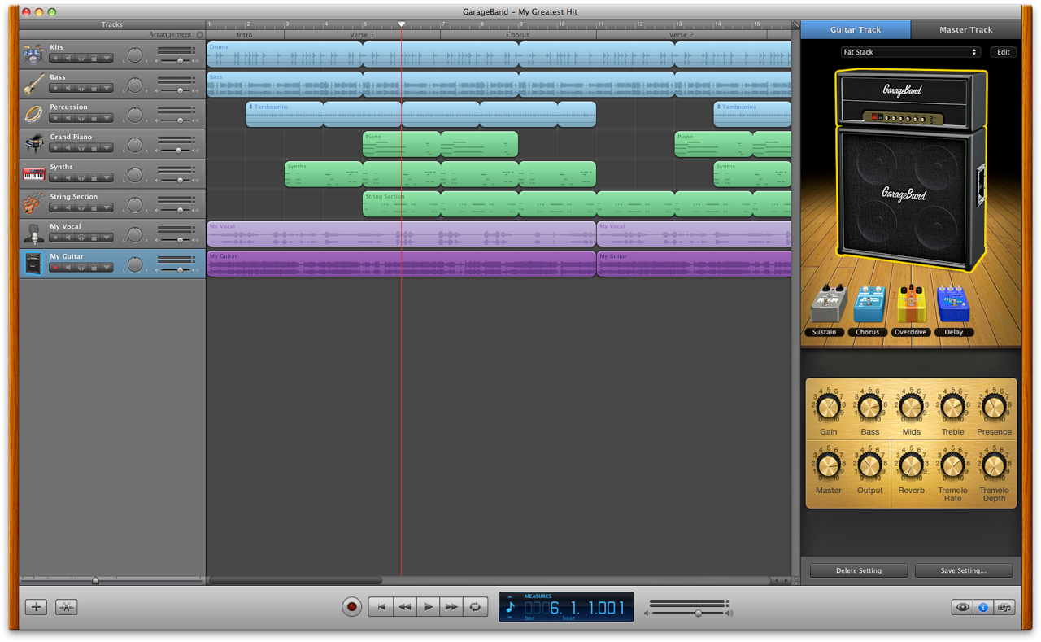
Task: Click the Save Setting button
Action: pyautogui.click(x=963, y=570)
